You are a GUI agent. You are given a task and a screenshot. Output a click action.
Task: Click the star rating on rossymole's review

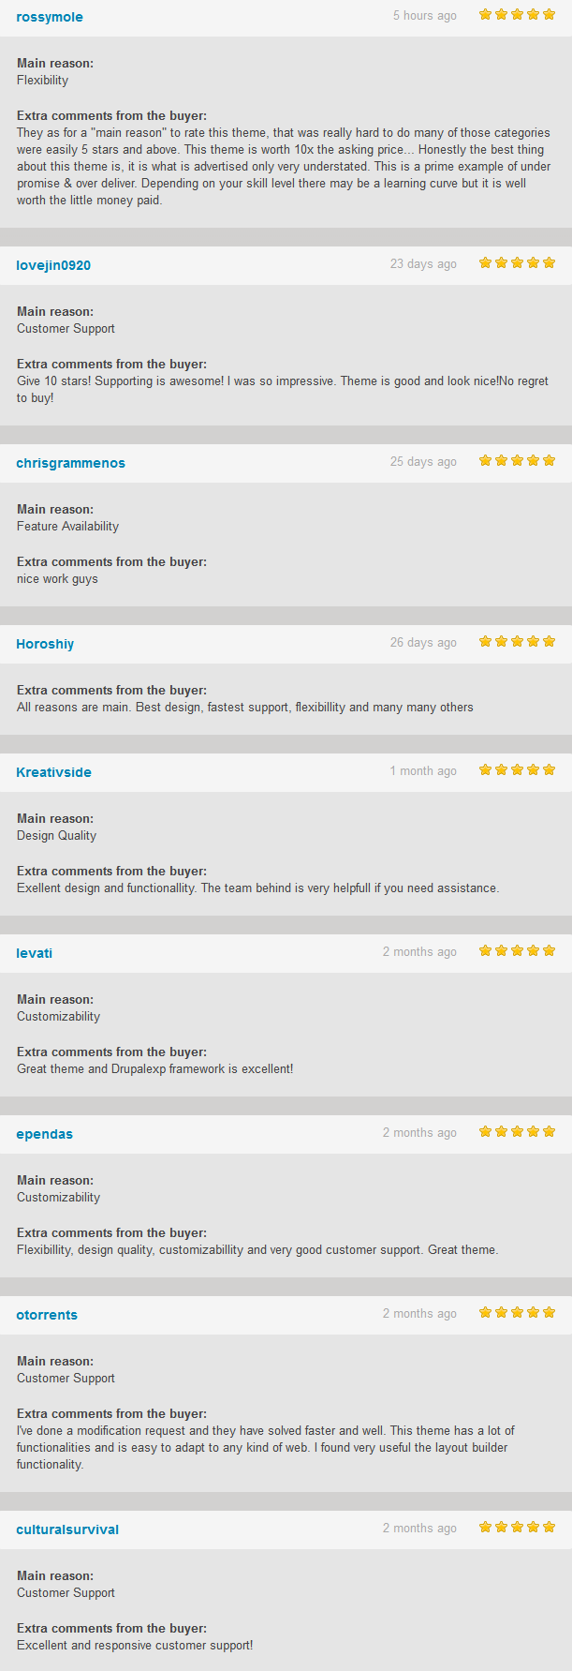coord(518,14)
